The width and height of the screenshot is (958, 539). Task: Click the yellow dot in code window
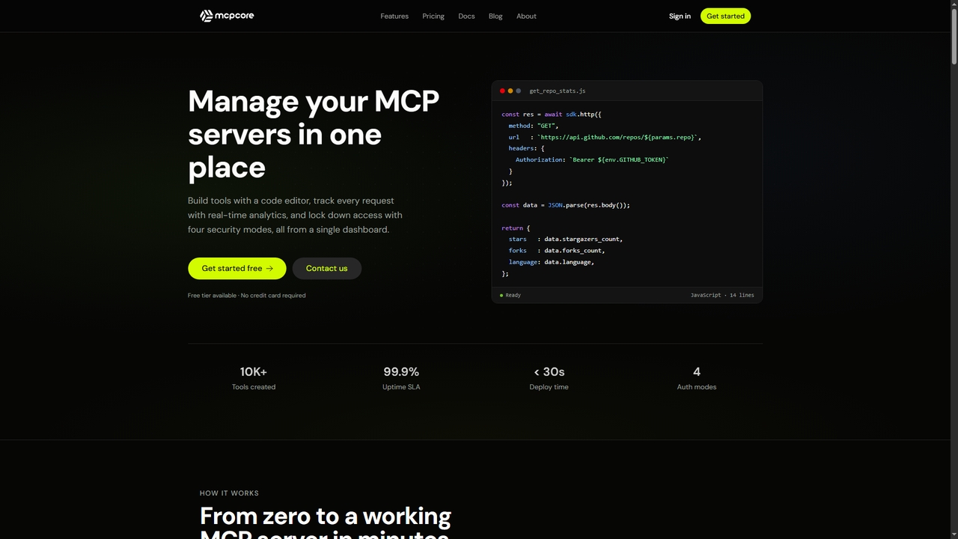click(x=510, y=91)
